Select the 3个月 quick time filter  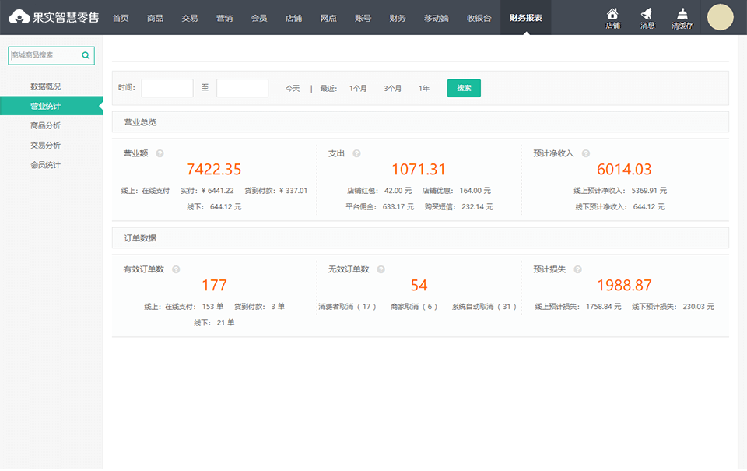[x=392, y=89]
